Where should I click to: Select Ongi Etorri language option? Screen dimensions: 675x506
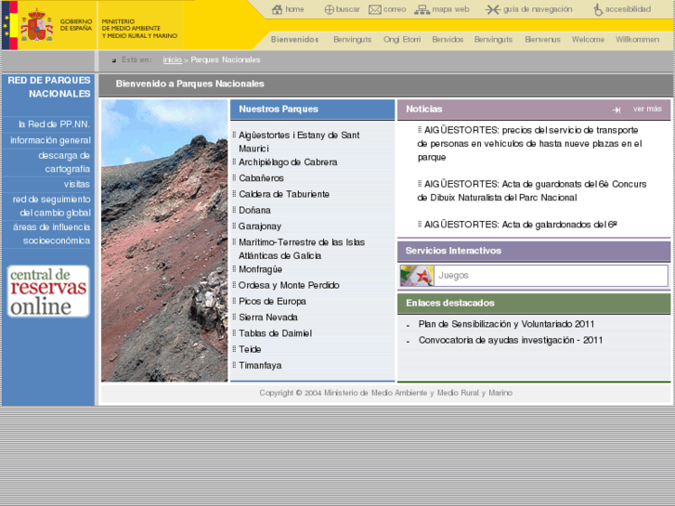402,40
